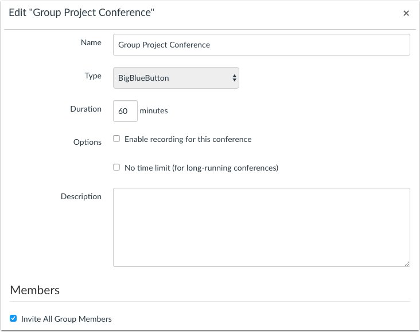Screen dimensions: 420x332
Task: Click the Duration field label
Action: pyautogui.click(x=85, y=109)
